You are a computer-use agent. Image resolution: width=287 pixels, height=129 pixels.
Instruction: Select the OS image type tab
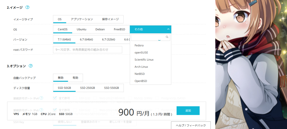(x=60, y=19)
